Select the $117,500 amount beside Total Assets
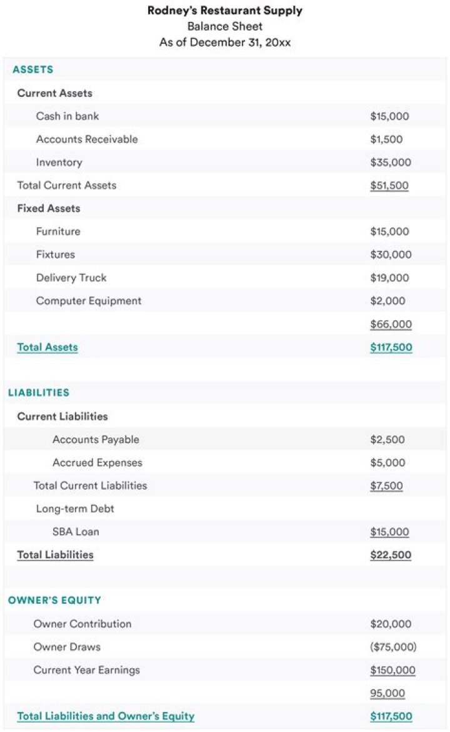Image resolution: width=450 pixels, height=732 pixels. click(391, 347)
